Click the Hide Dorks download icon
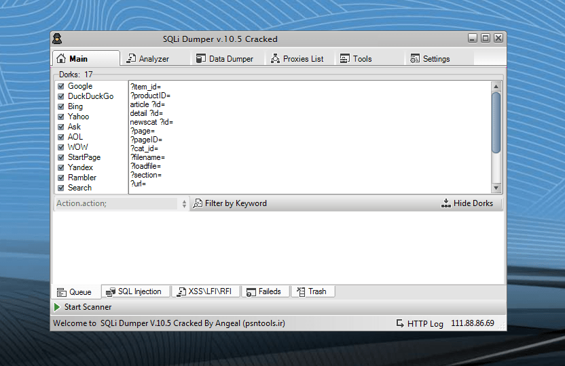 [x=446, y=203]
